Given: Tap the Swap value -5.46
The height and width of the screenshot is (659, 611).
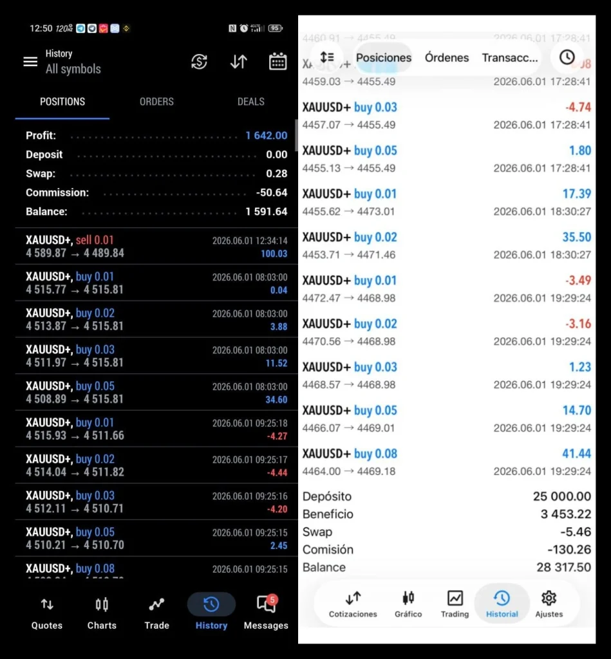Looking at the screenshot, I should point(575,532).
